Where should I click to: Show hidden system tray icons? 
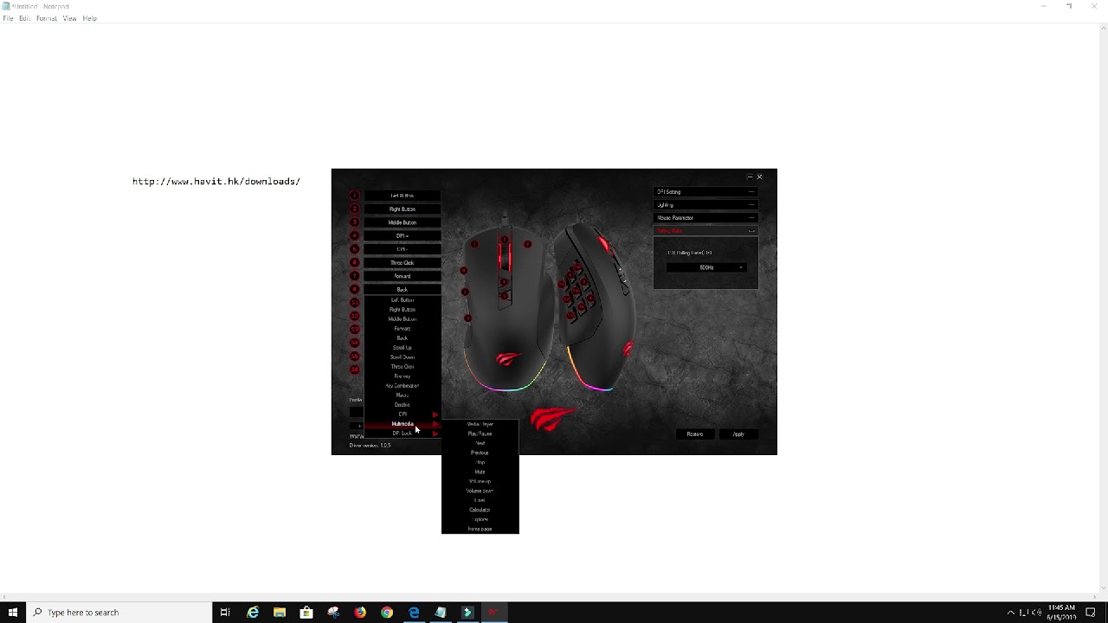point(1010,613)
